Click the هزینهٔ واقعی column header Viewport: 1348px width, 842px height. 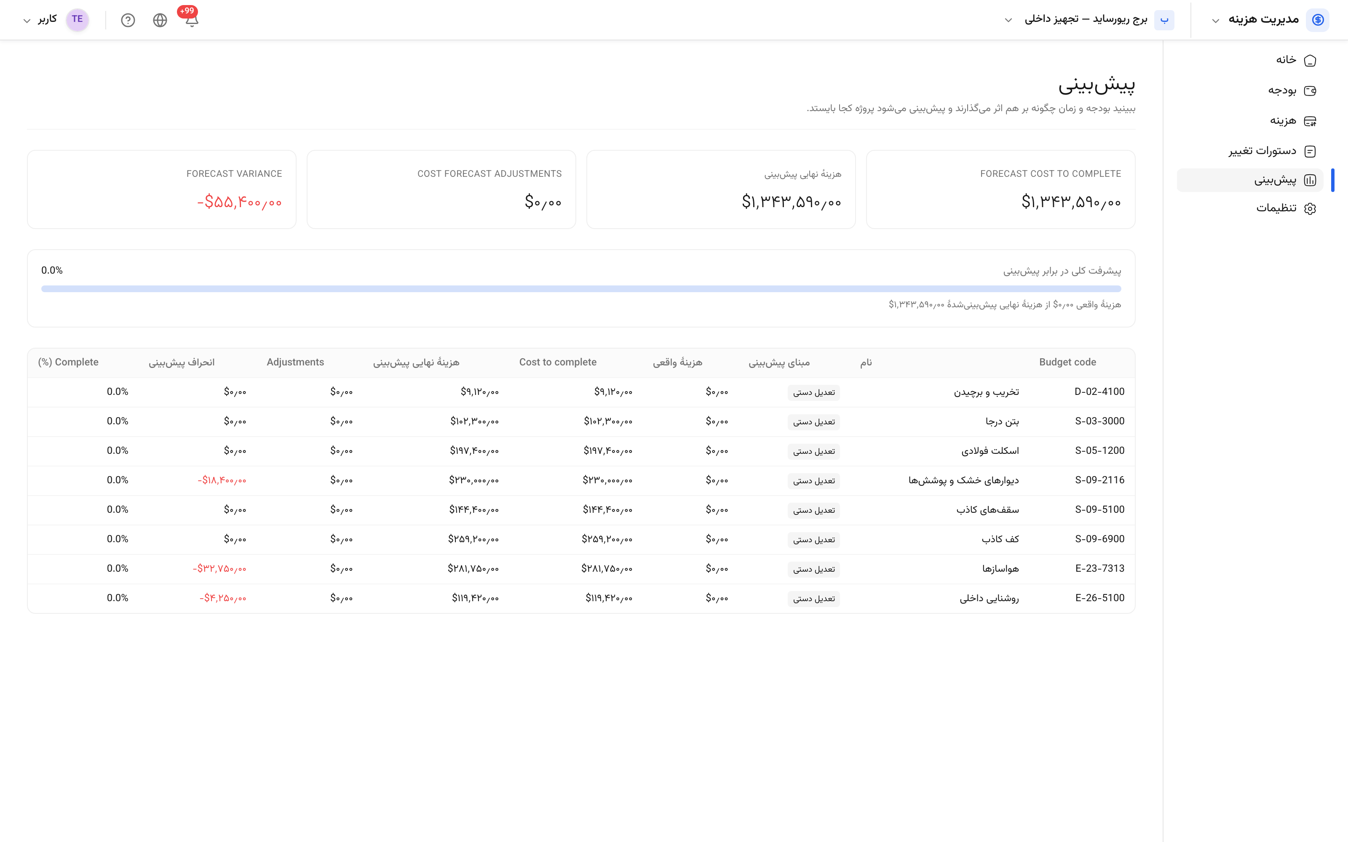click(677, 362)
